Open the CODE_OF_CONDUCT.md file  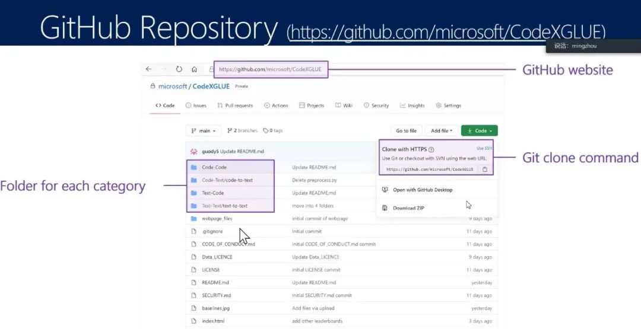(x=228, y=244)
